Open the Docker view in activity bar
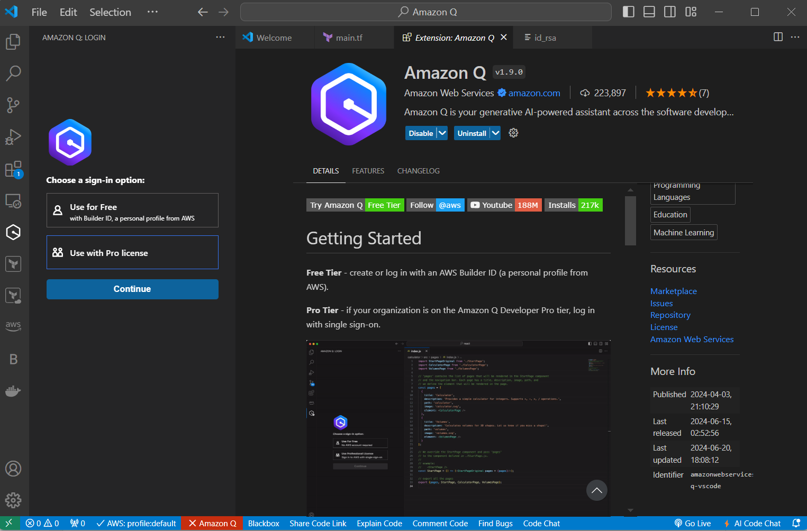This screenshot has height=531, width=807. tap(13, 391)
